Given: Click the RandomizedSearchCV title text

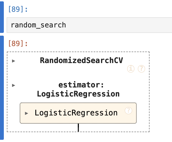Looking at the screenshot, I should 81,60.
